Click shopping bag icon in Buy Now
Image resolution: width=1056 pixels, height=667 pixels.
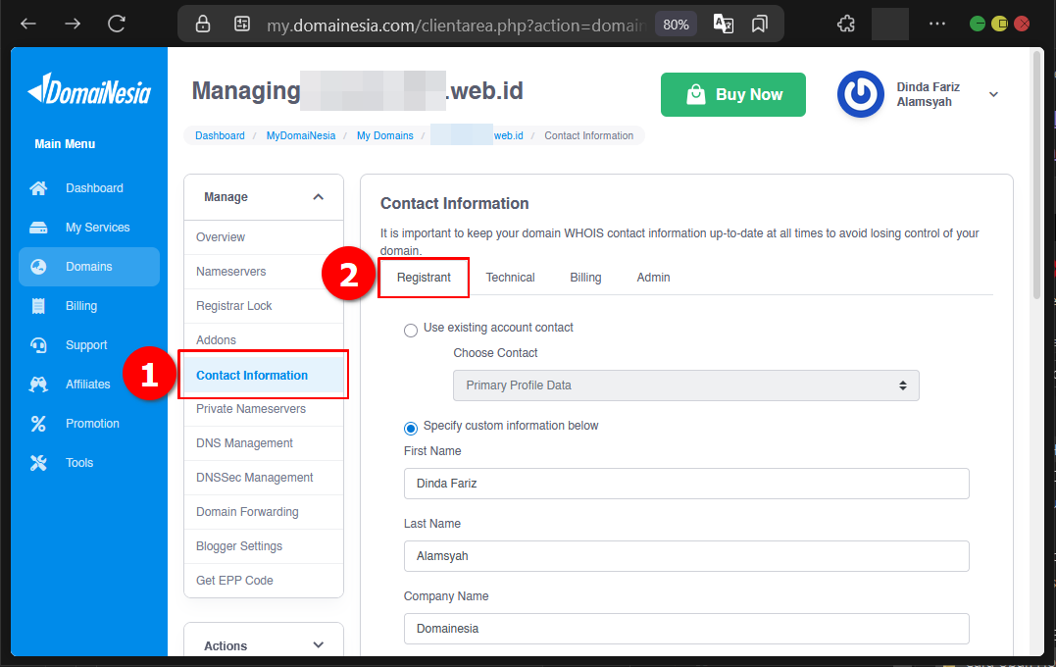point(696,94)
